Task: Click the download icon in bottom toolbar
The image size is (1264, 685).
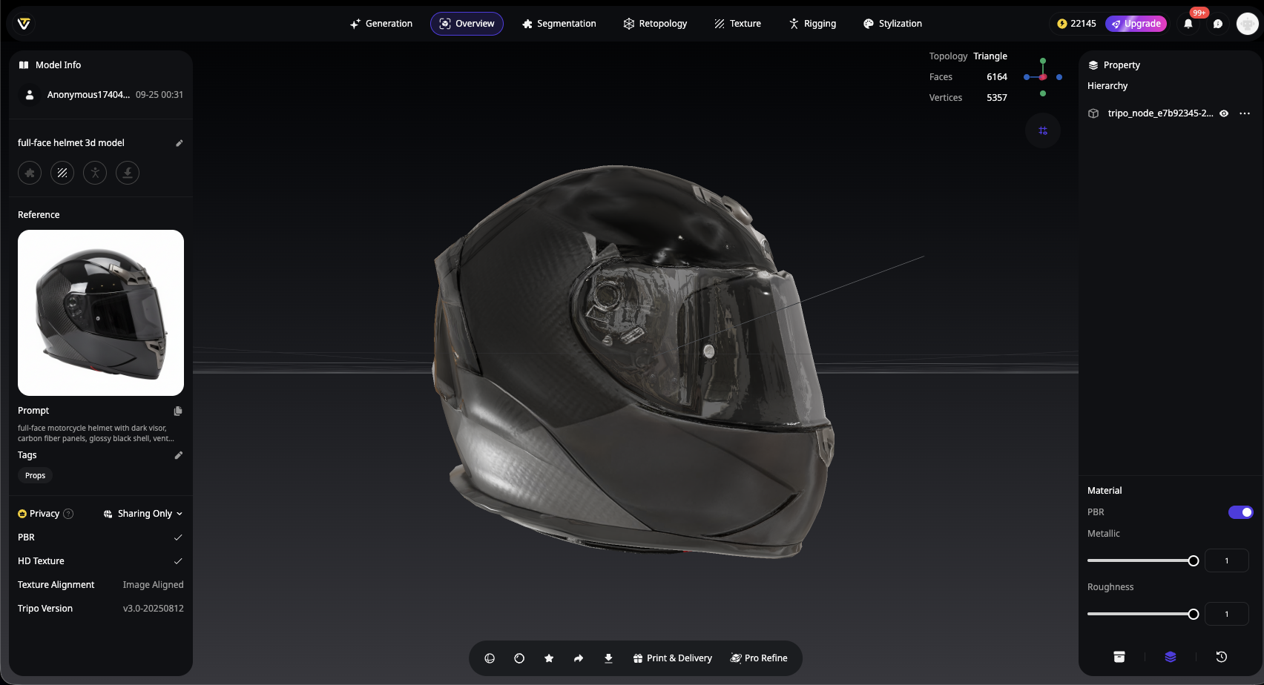Action: pyautogui.click(x=608, y=658)
